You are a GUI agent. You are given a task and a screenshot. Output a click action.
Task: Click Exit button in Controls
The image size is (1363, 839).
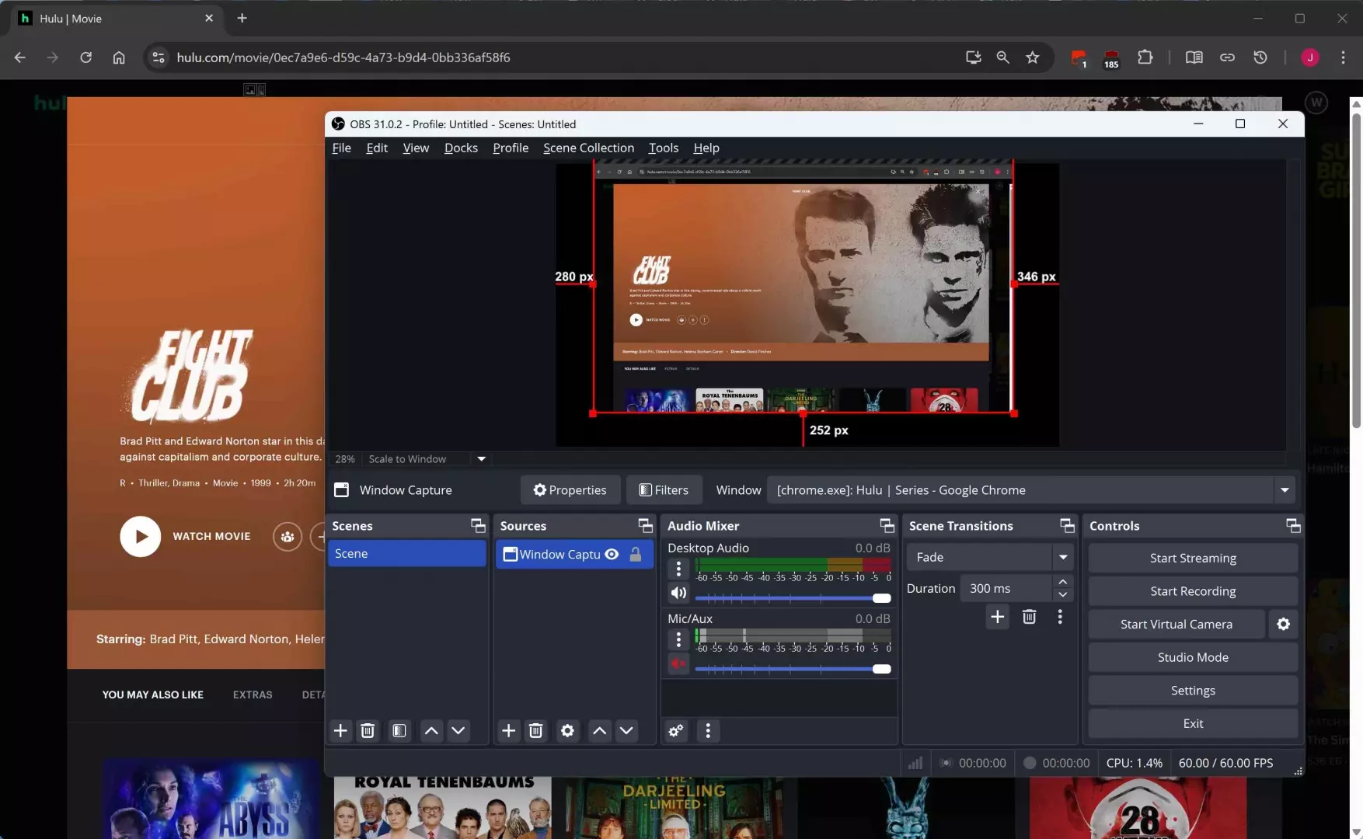pyautogui.click(x=1193, y=723)
